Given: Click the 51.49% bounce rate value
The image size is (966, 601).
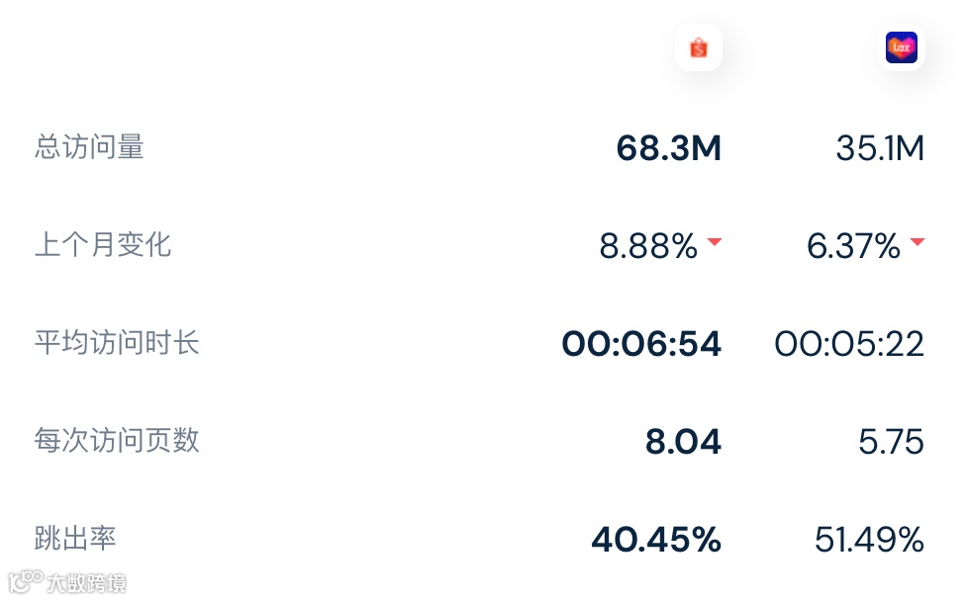Looking at the screenshot, I should point(869,540).
